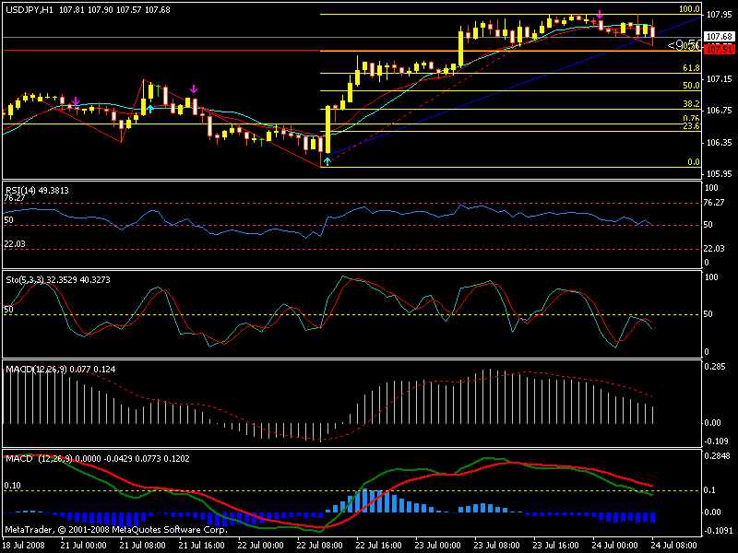Click 24 Jul 00:00 on the time axis
738x553 pixels.
615,546
